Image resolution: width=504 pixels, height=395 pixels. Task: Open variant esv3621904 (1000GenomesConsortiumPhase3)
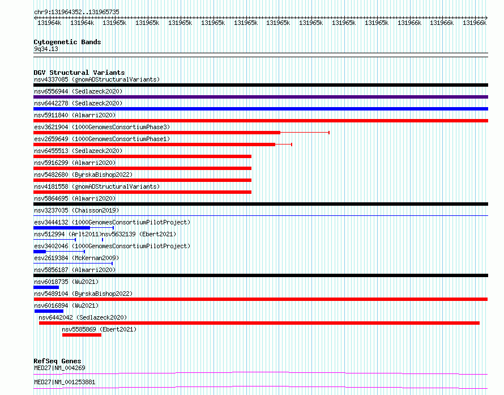pos(102,127)
